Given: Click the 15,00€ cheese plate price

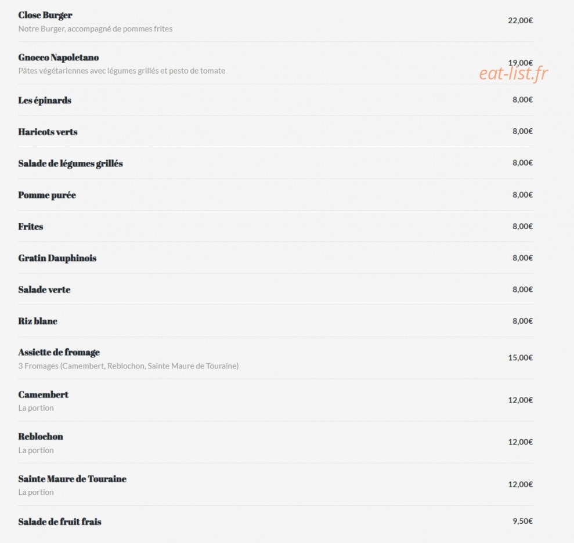Looking at the screenshot, I should (x=520, y=357).
